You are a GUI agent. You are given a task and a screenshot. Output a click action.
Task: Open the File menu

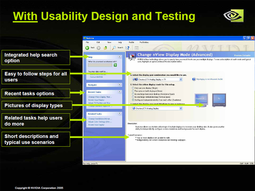pos(87,42)
